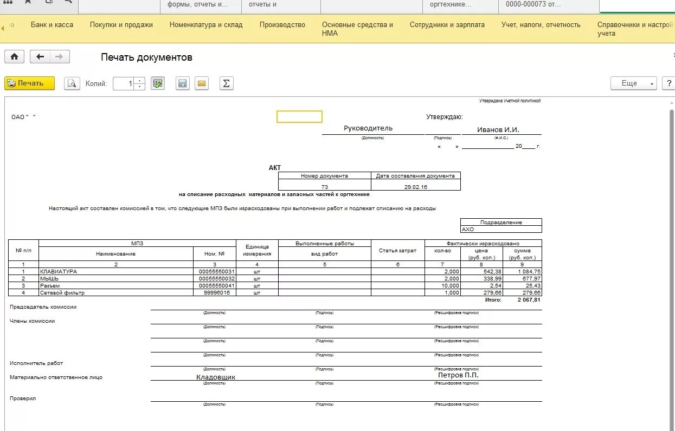675x431 pixels.
Task: Go to the home page icon
Action: (x=15, y=57)
